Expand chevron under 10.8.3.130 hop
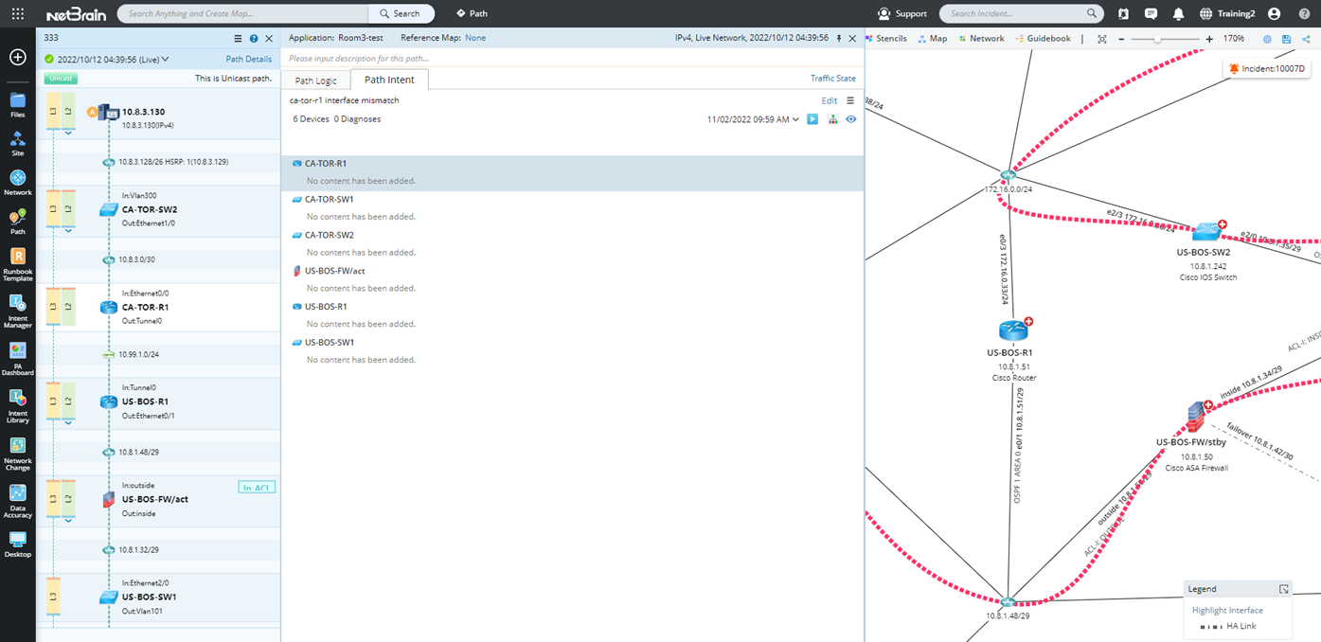 point(68,134)
